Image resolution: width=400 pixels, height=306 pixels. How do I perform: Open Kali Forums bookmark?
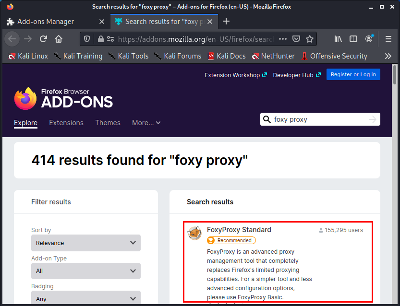[178, 56]
